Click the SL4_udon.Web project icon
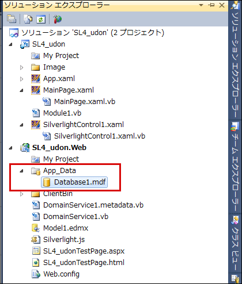Screen dimensions: 242x284 25,148
